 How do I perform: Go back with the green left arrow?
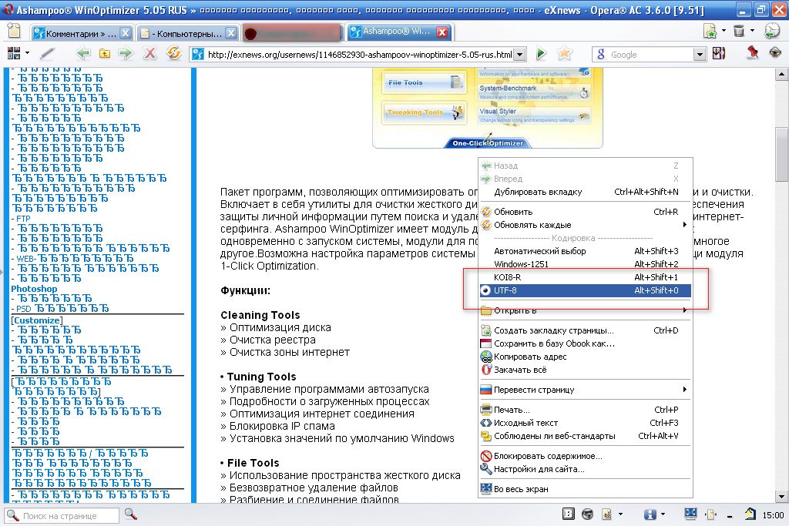tap(83, 53)
